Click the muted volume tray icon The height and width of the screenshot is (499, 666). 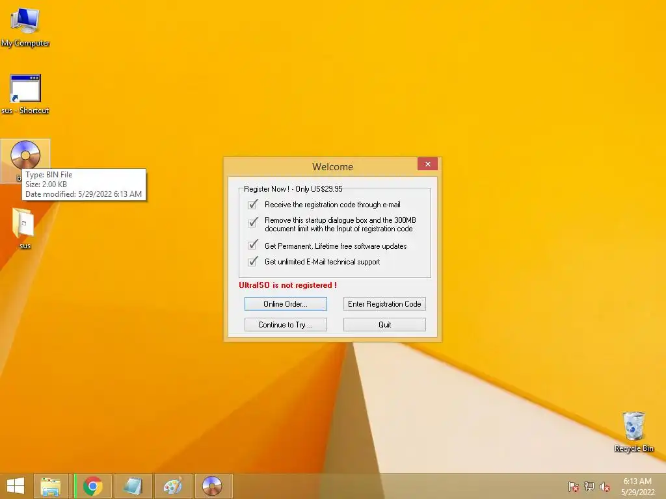604,486
